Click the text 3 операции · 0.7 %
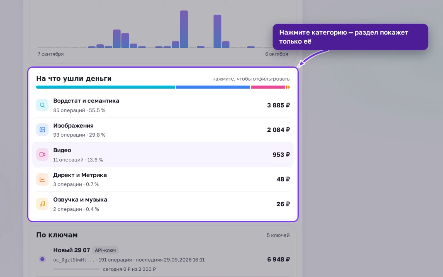This screenshot has width=443, height=277. (76, 184)
